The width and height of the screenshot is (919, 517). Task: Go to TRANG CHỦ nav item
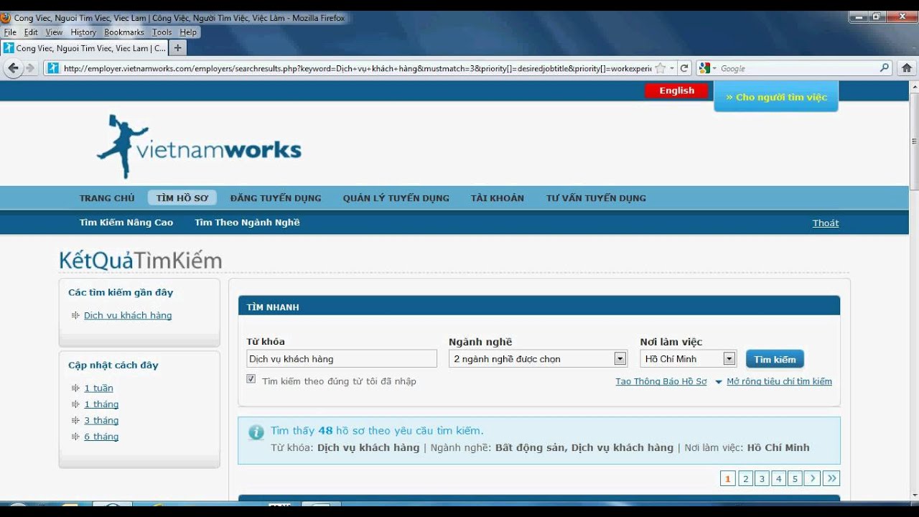(x=107, y=198)
